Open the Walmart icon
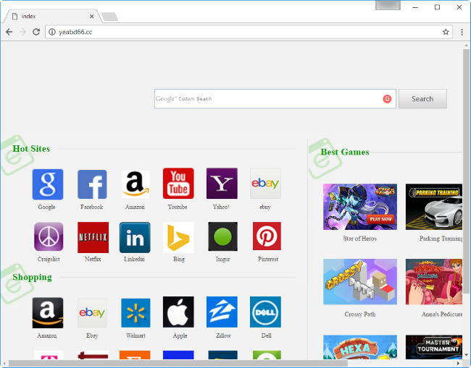 click(x=136, y=312)
